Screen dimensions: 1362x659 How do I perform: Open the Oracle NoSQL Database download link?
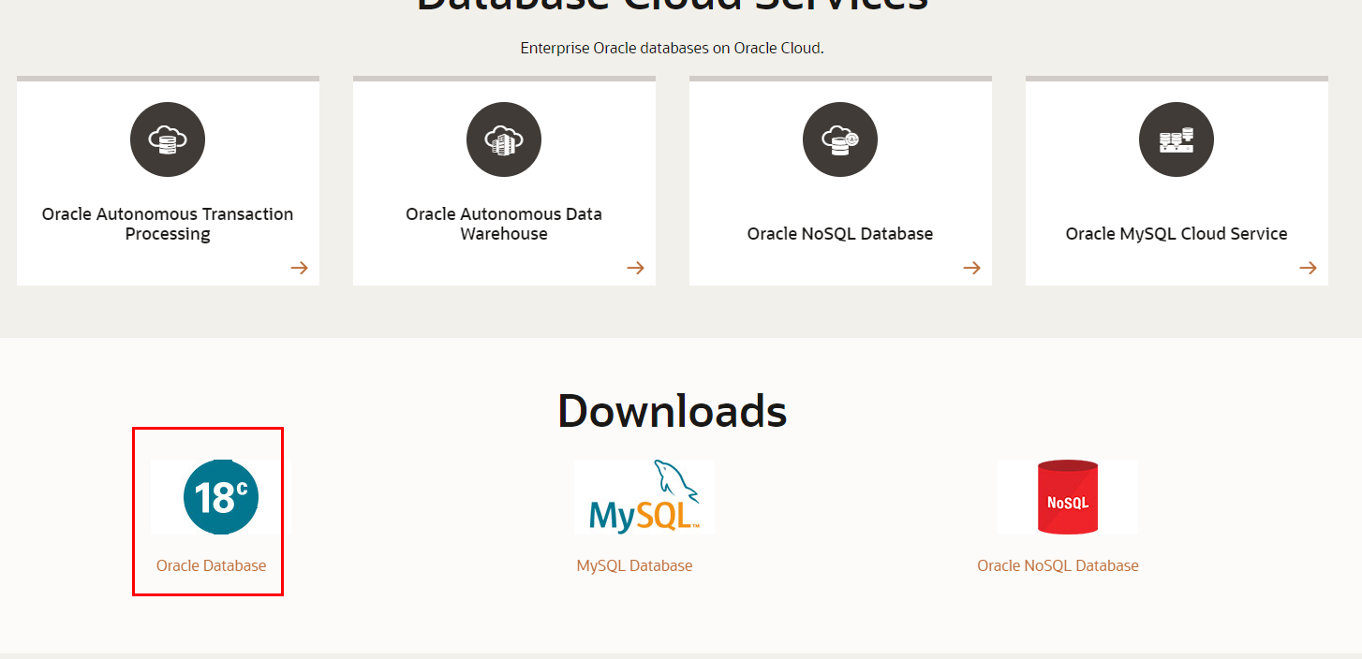[1058, 565]
